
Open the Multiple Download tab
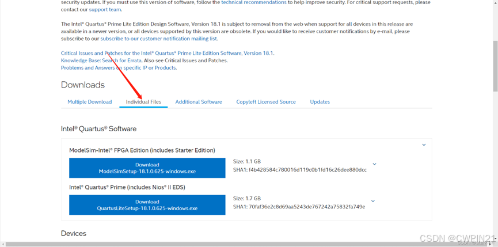90,102
